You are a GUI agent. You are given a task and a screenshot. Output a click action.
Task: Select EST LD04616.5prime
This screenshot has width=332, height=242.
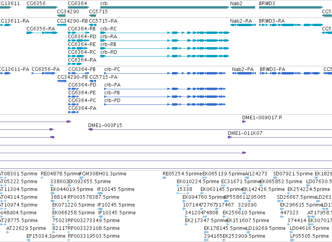(x=309, y=228)
